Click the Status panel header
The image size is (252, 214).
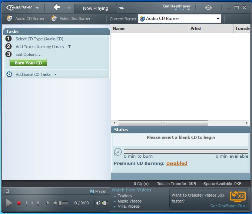180,130
